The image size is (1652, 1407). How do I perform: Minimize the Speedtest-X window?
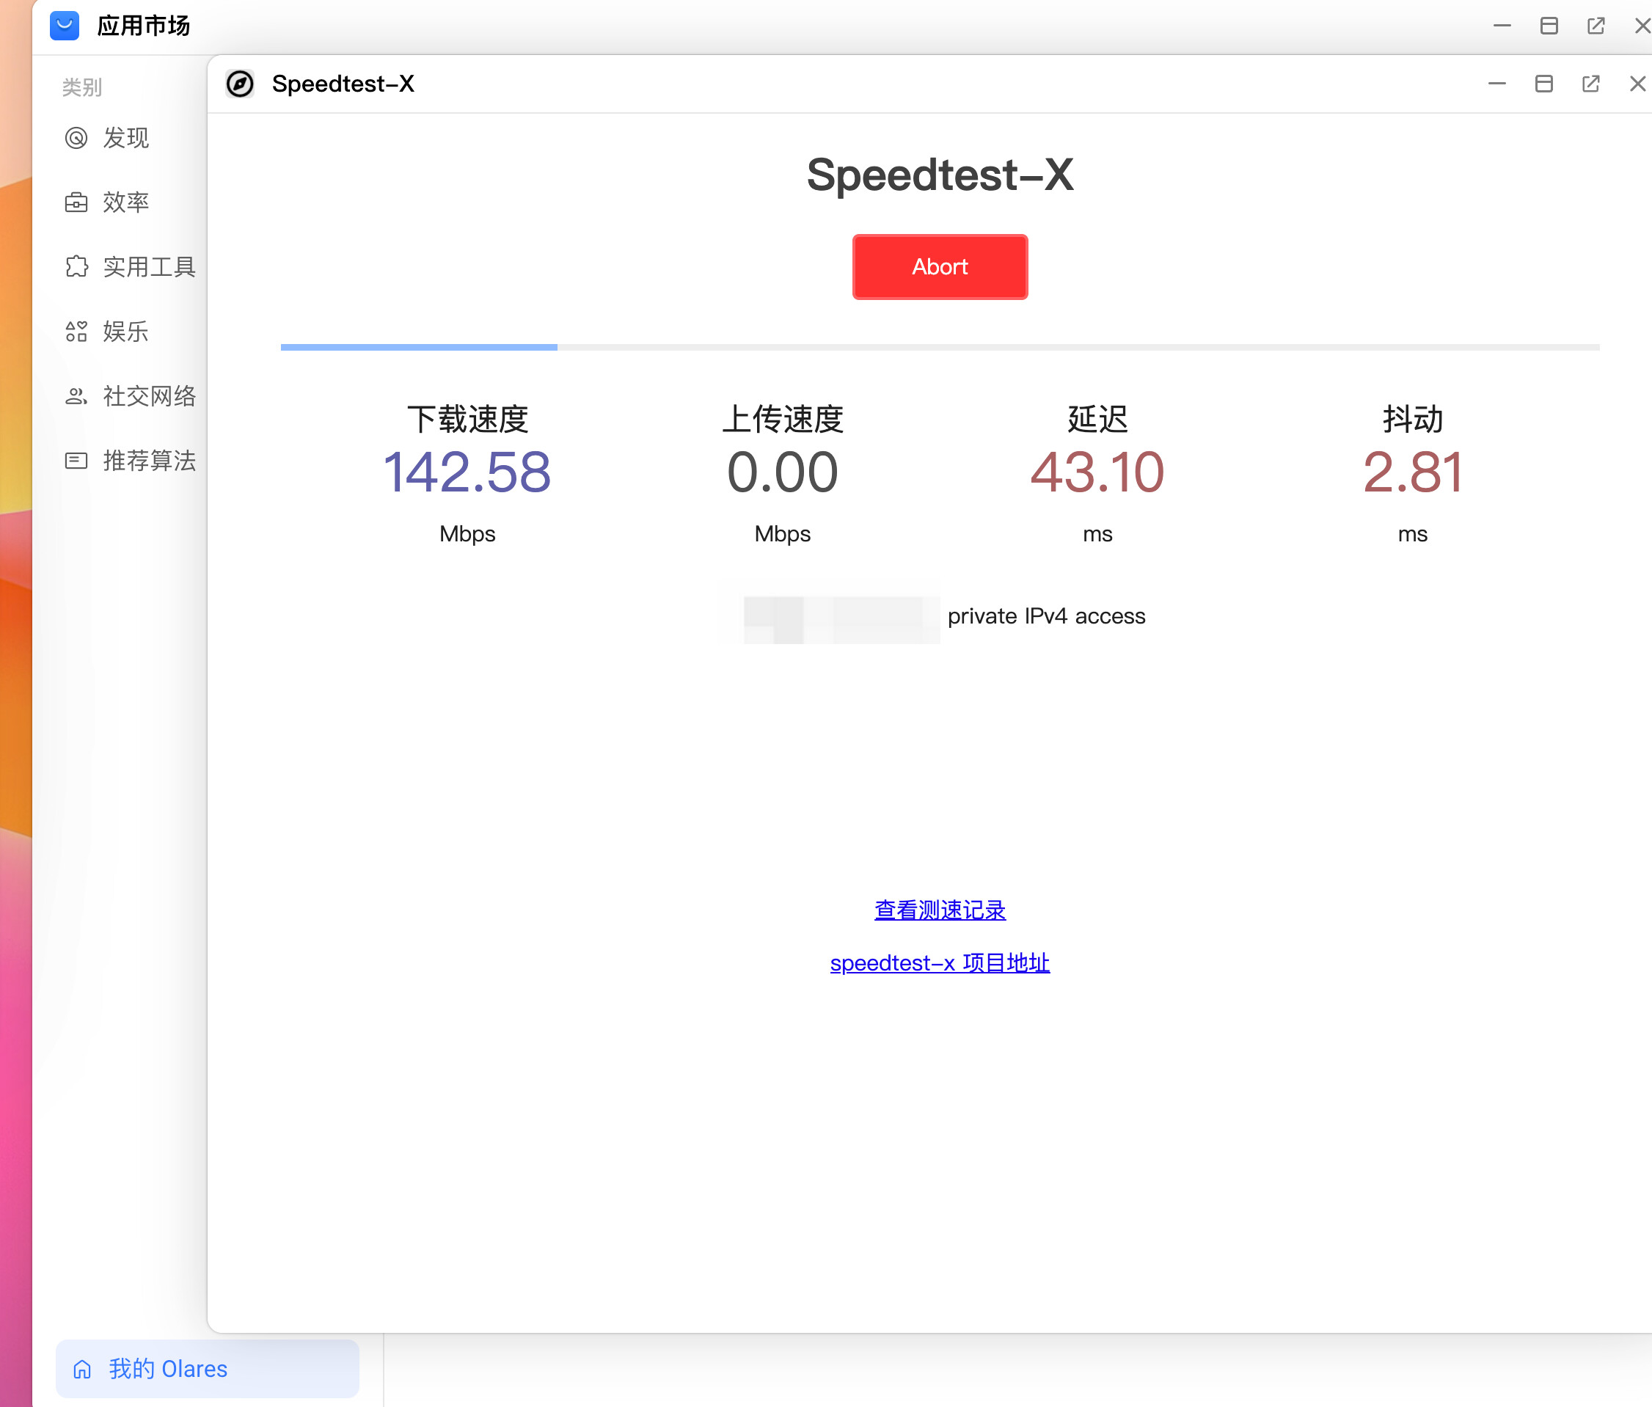1496,84
